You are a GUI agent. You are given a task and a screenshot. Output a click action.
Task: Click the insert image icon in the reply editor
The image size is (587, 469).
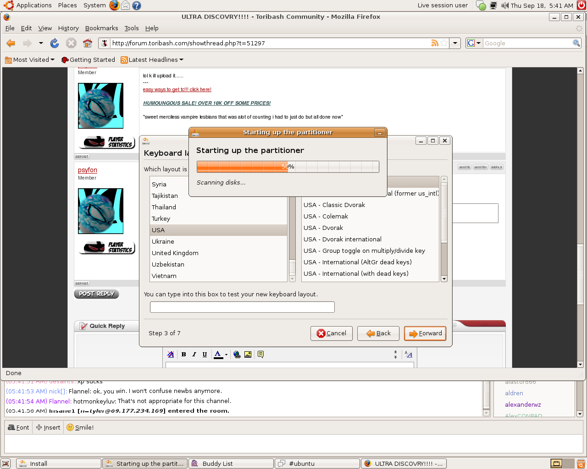pyautogui.click(x=248, y=354)
